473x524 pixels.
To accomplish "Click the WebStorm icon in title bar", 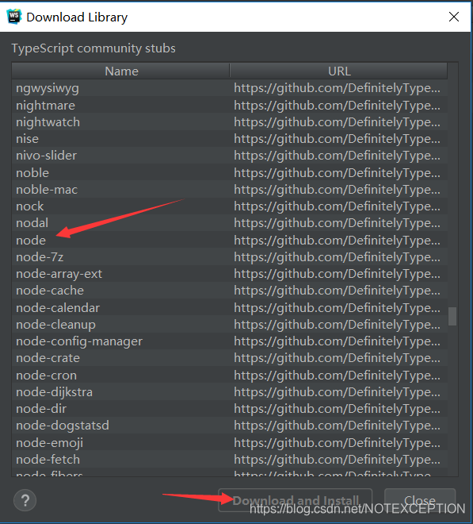I will (x=14, y=17).
